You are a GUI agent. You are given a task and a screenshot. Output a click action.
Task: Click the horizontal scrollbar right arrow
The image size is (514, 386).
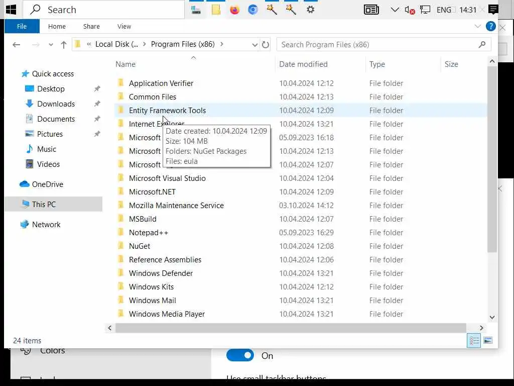(481, 328)
